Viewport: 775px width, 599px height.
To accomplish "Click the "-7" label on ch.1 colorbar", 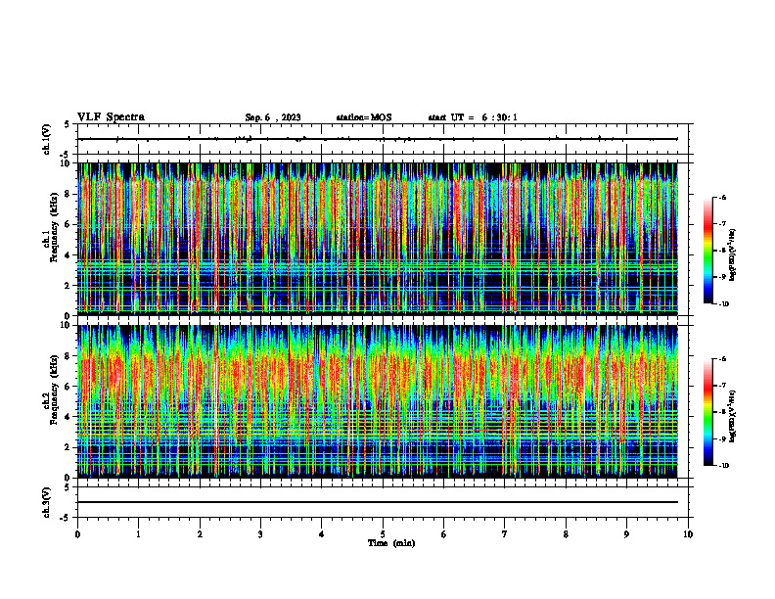I will (723, 224).
